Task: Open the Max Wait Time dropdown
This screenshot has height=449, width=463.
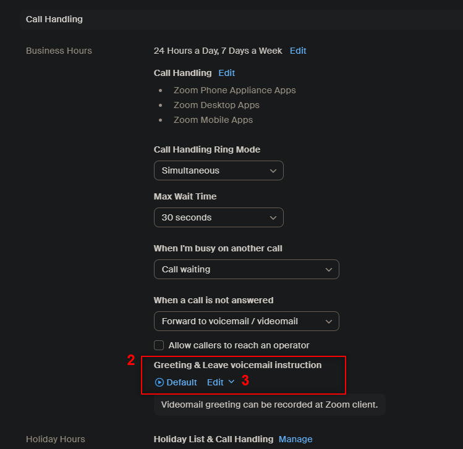Action: click(218, 217)
